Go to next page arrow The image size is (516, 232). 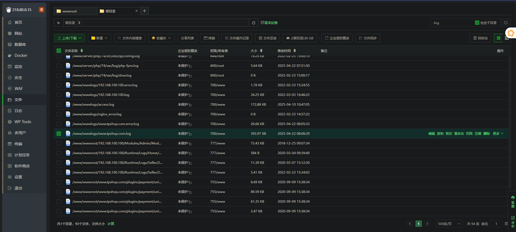(427, 224)
